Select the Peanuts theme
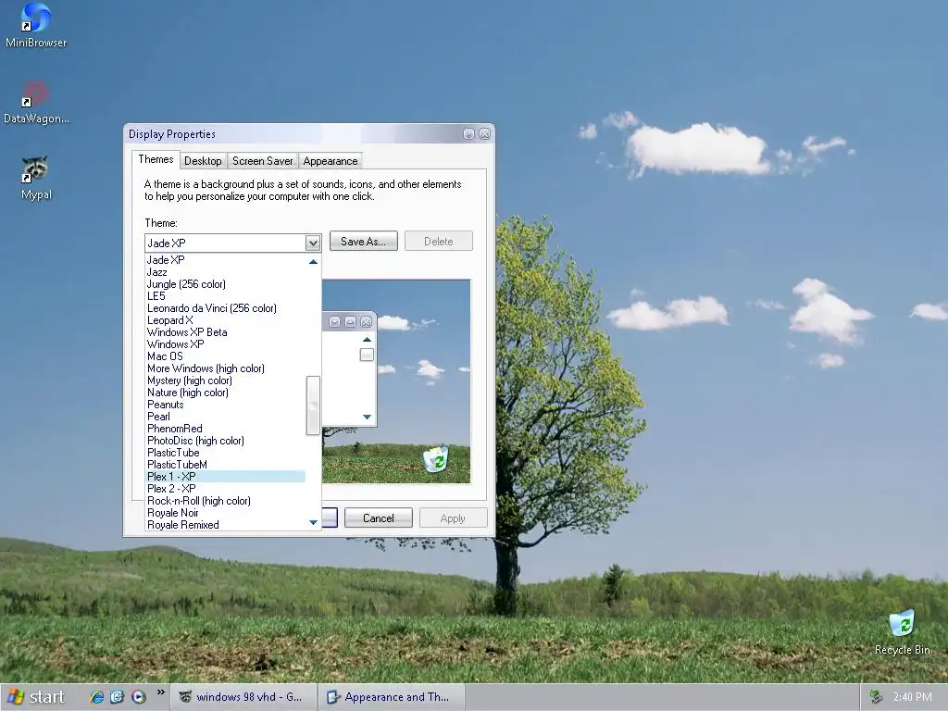Screen dimensions: 948x711 pos(226,405)
